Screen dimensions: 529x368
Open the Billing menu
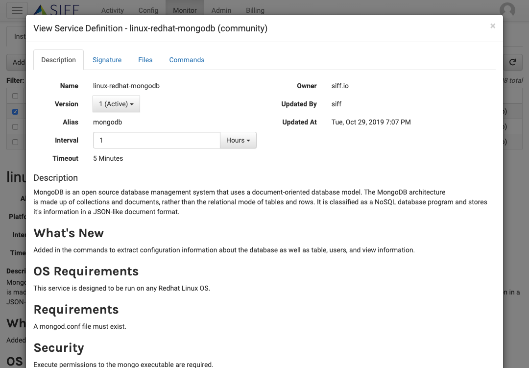click(x=255, y=10)
